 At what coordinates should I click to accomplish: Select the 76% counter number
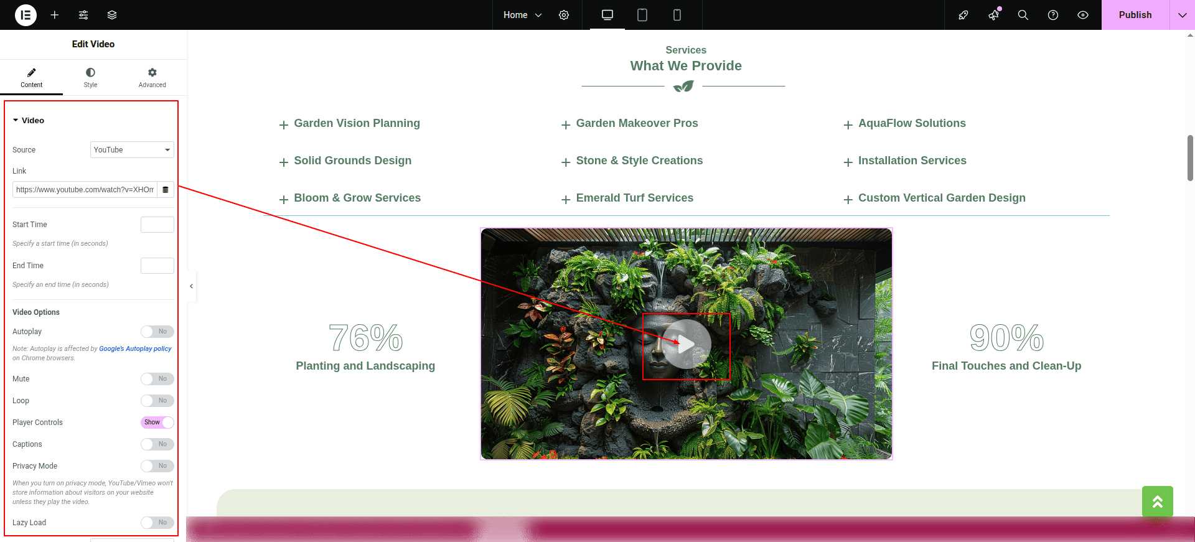(365, 338)
